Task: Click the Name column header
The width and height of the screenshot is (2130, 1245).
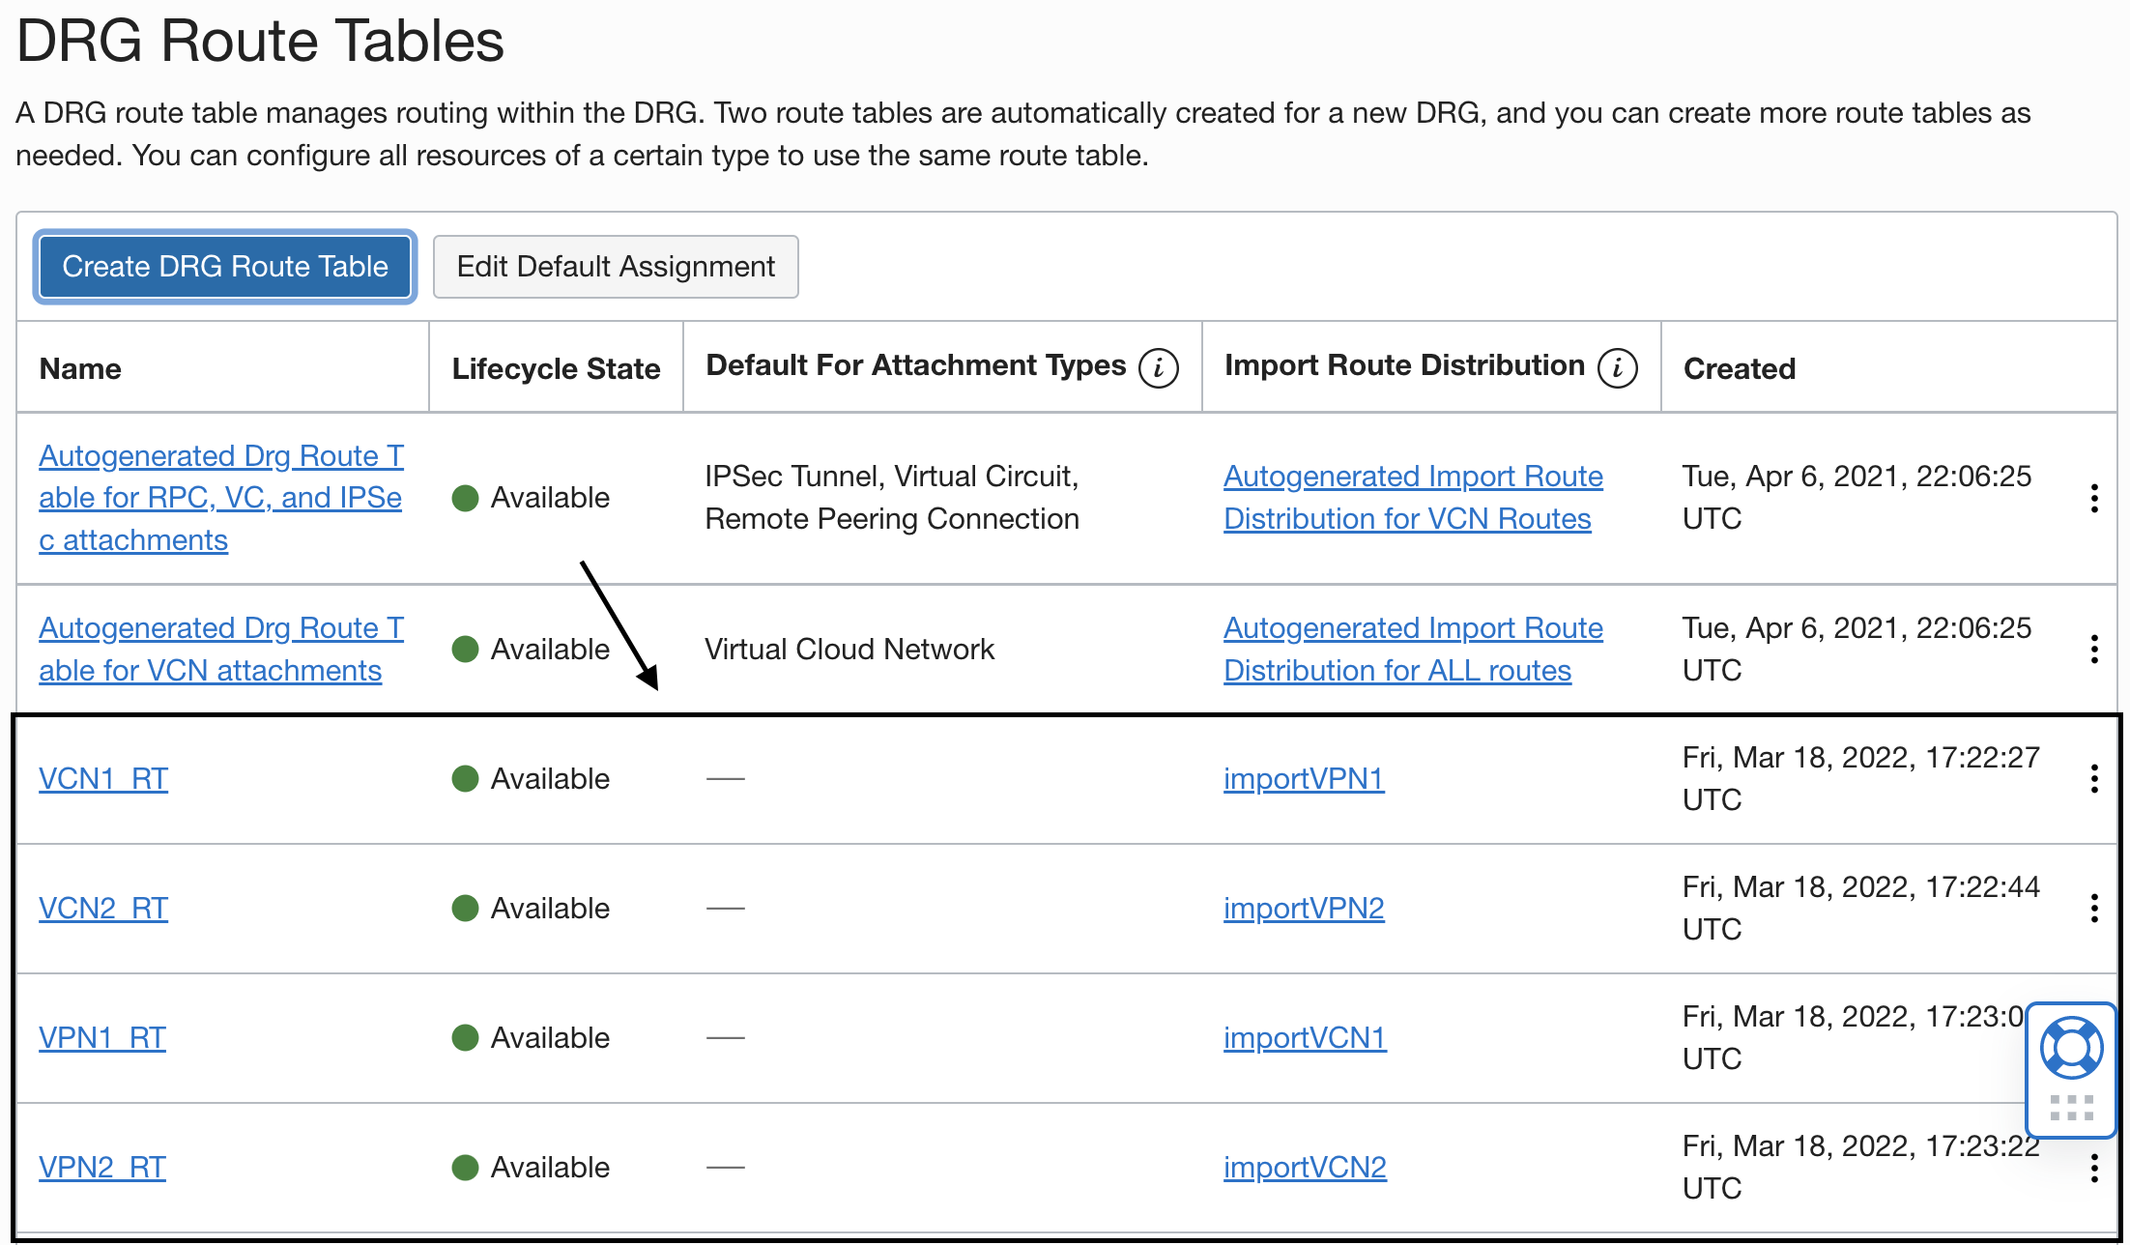Action: [80, 368]
